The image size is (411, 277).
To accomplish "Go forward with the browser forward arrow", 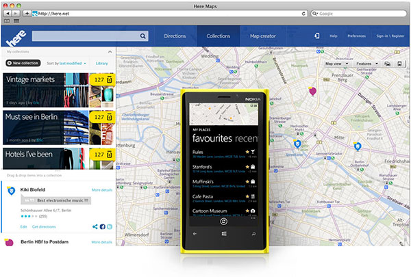I will (x=16, y=14).
